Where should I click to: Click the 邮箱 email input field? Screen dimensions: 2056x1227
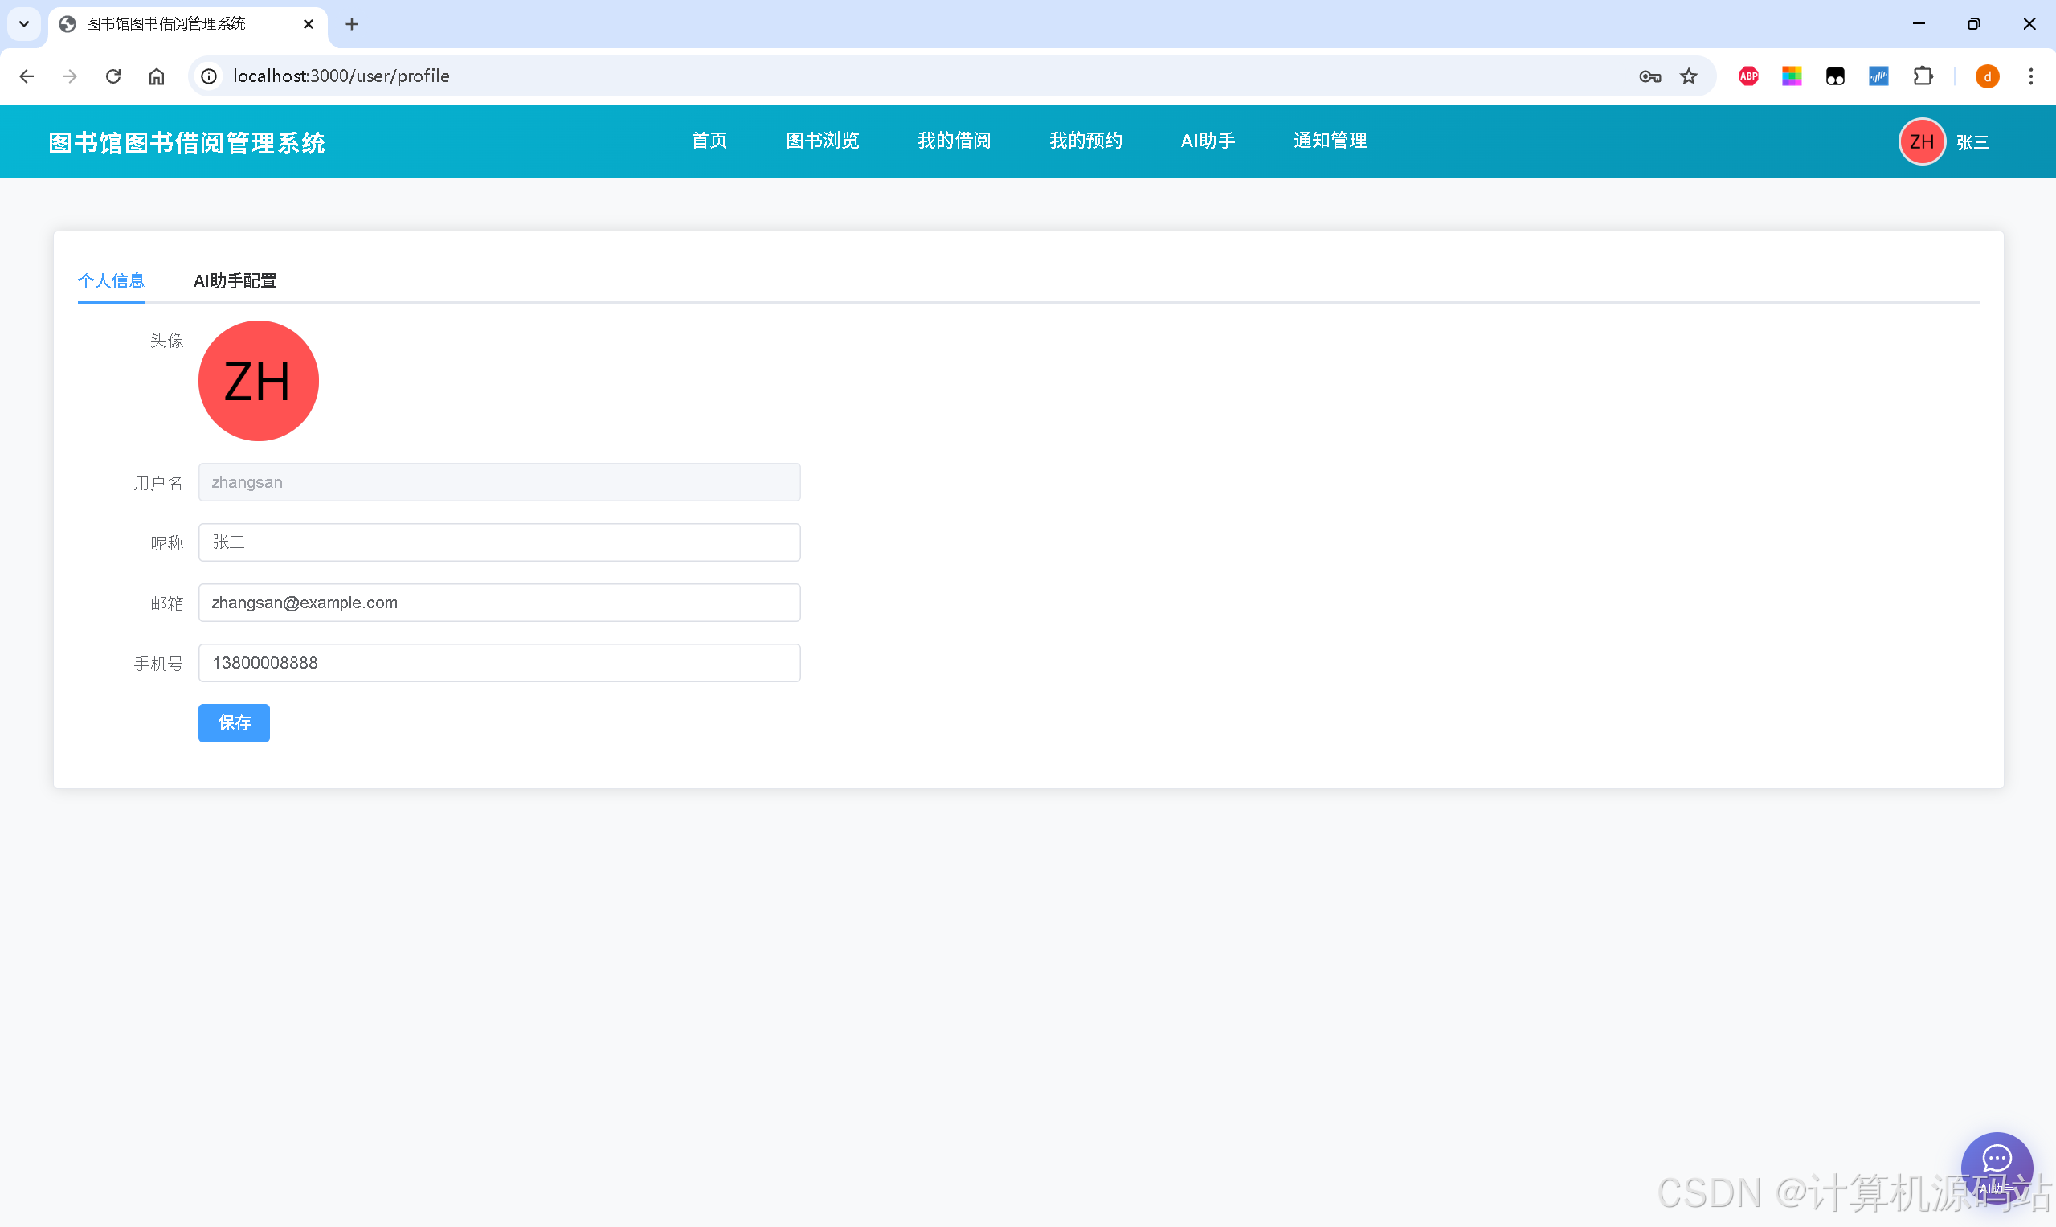tap(499, 603)
